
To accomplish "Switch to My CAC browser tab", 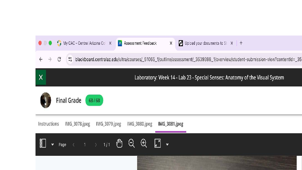I will (x=84, y=43).
